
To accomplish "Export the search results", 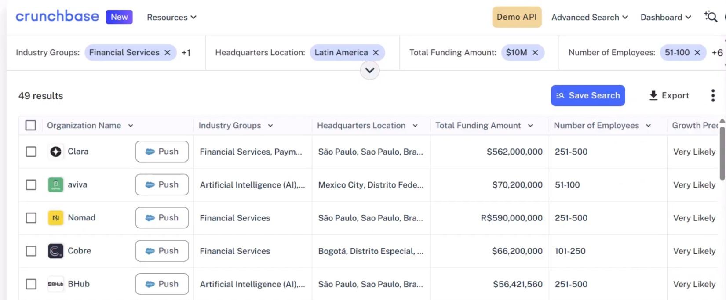I will (669, 95).
